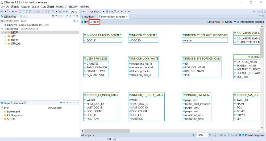Expand the ER Diagrams folder
This screenshot has width=266, height=141.
pos(2,115)
